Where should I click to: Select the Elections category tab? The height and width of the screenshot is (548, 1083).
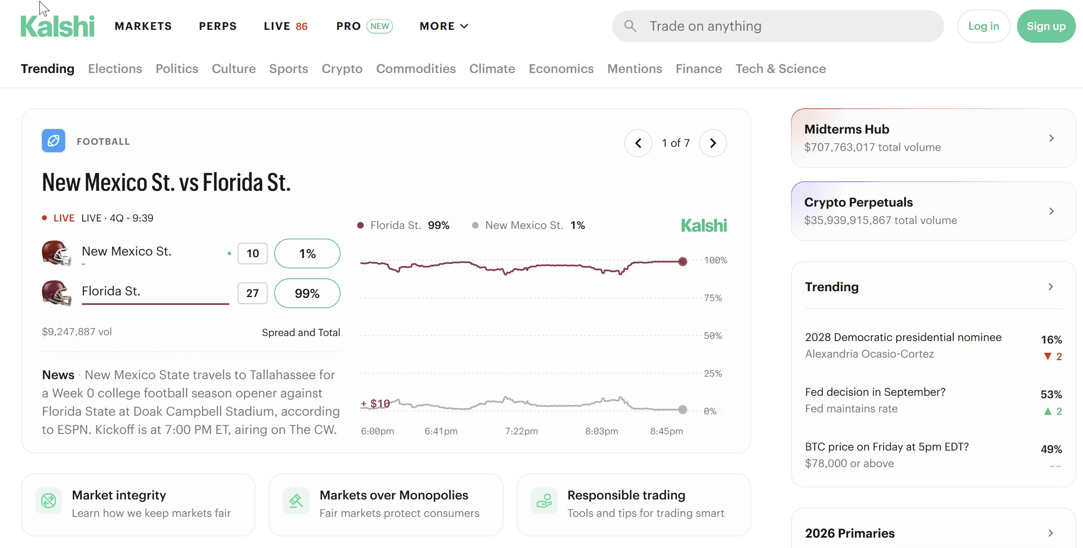[x=115, y=68]
